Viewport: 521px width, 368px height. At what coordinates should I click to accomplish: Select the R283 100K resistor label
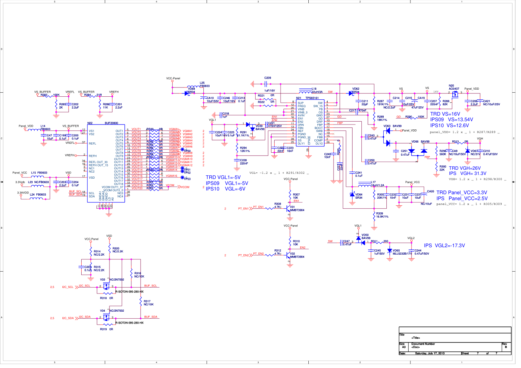(50, 95)
